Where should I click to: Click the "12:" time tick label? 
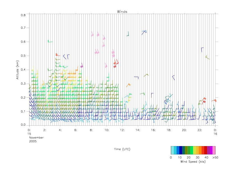pyautogui.click(x=122, y=130)
